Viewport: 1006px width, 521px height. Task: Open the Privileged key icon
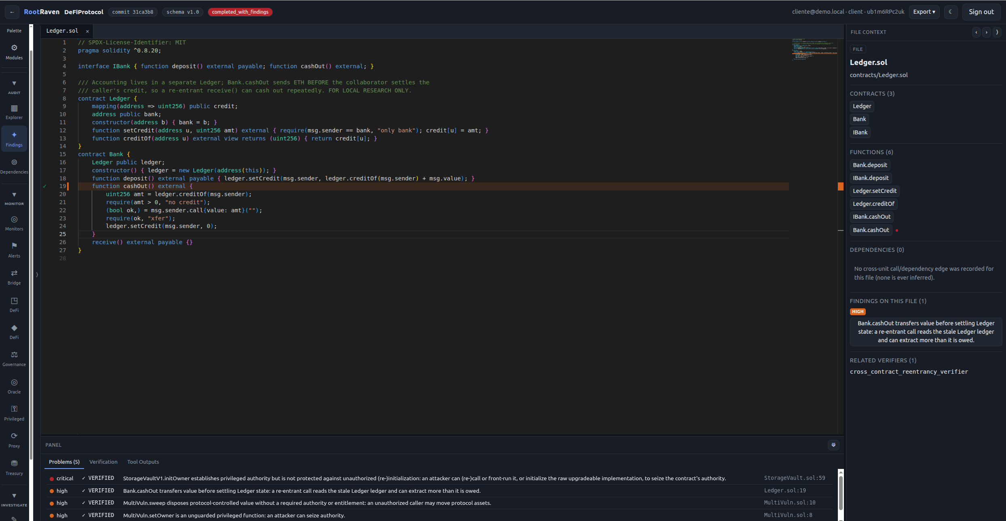coord(14,413)
